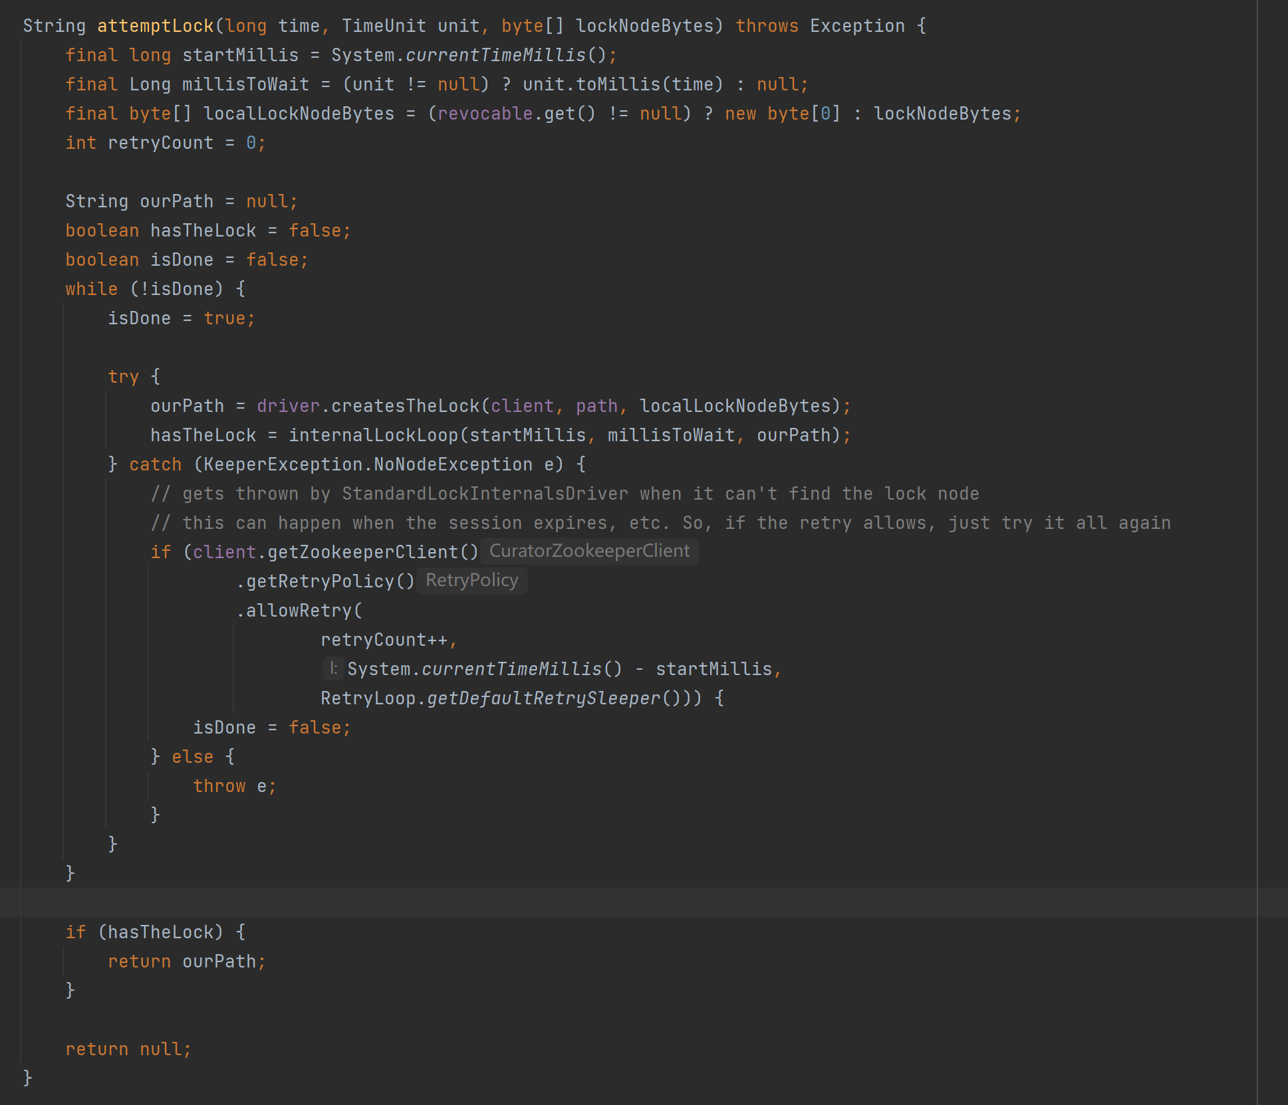This screenshot has width=1288, height=1105.
Task: Click the unit.toMillis(time) call
Action: pyautogui.click(x=623, y=84)
